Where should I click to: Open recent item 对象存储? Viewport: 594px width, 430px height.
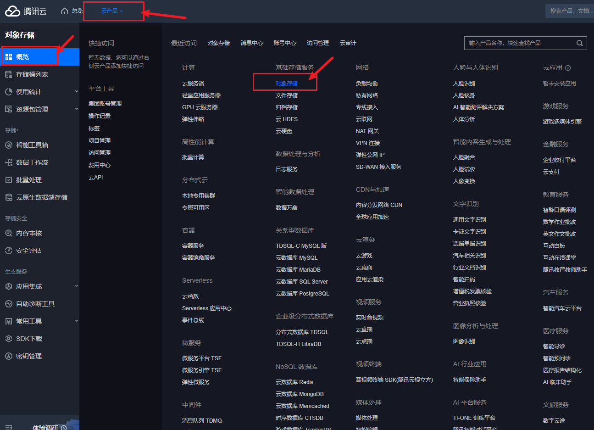(219, 43)
